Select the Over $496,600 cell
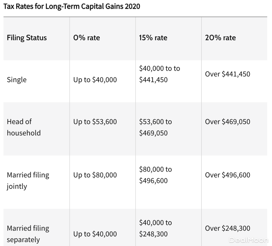 227,175
